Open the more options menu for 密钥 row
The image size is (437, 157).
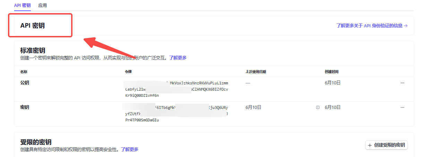point(402,108)
